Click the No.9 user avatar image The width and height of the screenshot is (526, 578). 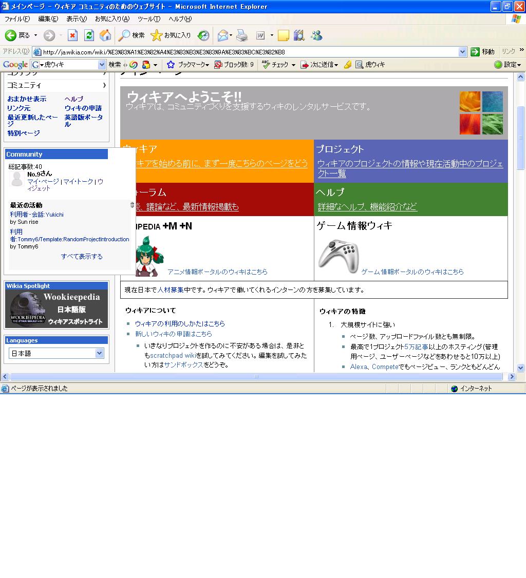[16, 179]
